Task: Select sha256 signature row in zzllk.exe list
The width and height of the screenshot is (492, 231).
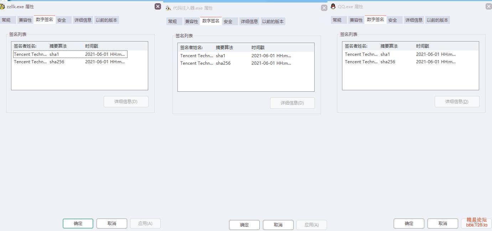Action: (70, 62)
